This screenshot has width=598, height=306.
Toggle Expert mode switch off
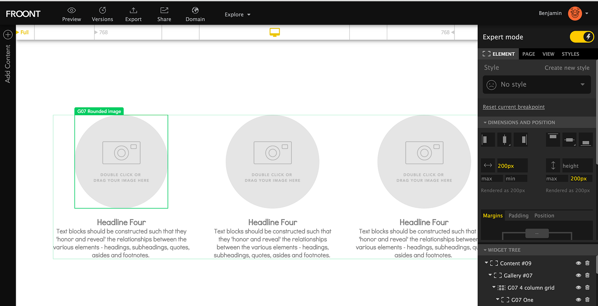pyautogui.click(x=582, y=37)
